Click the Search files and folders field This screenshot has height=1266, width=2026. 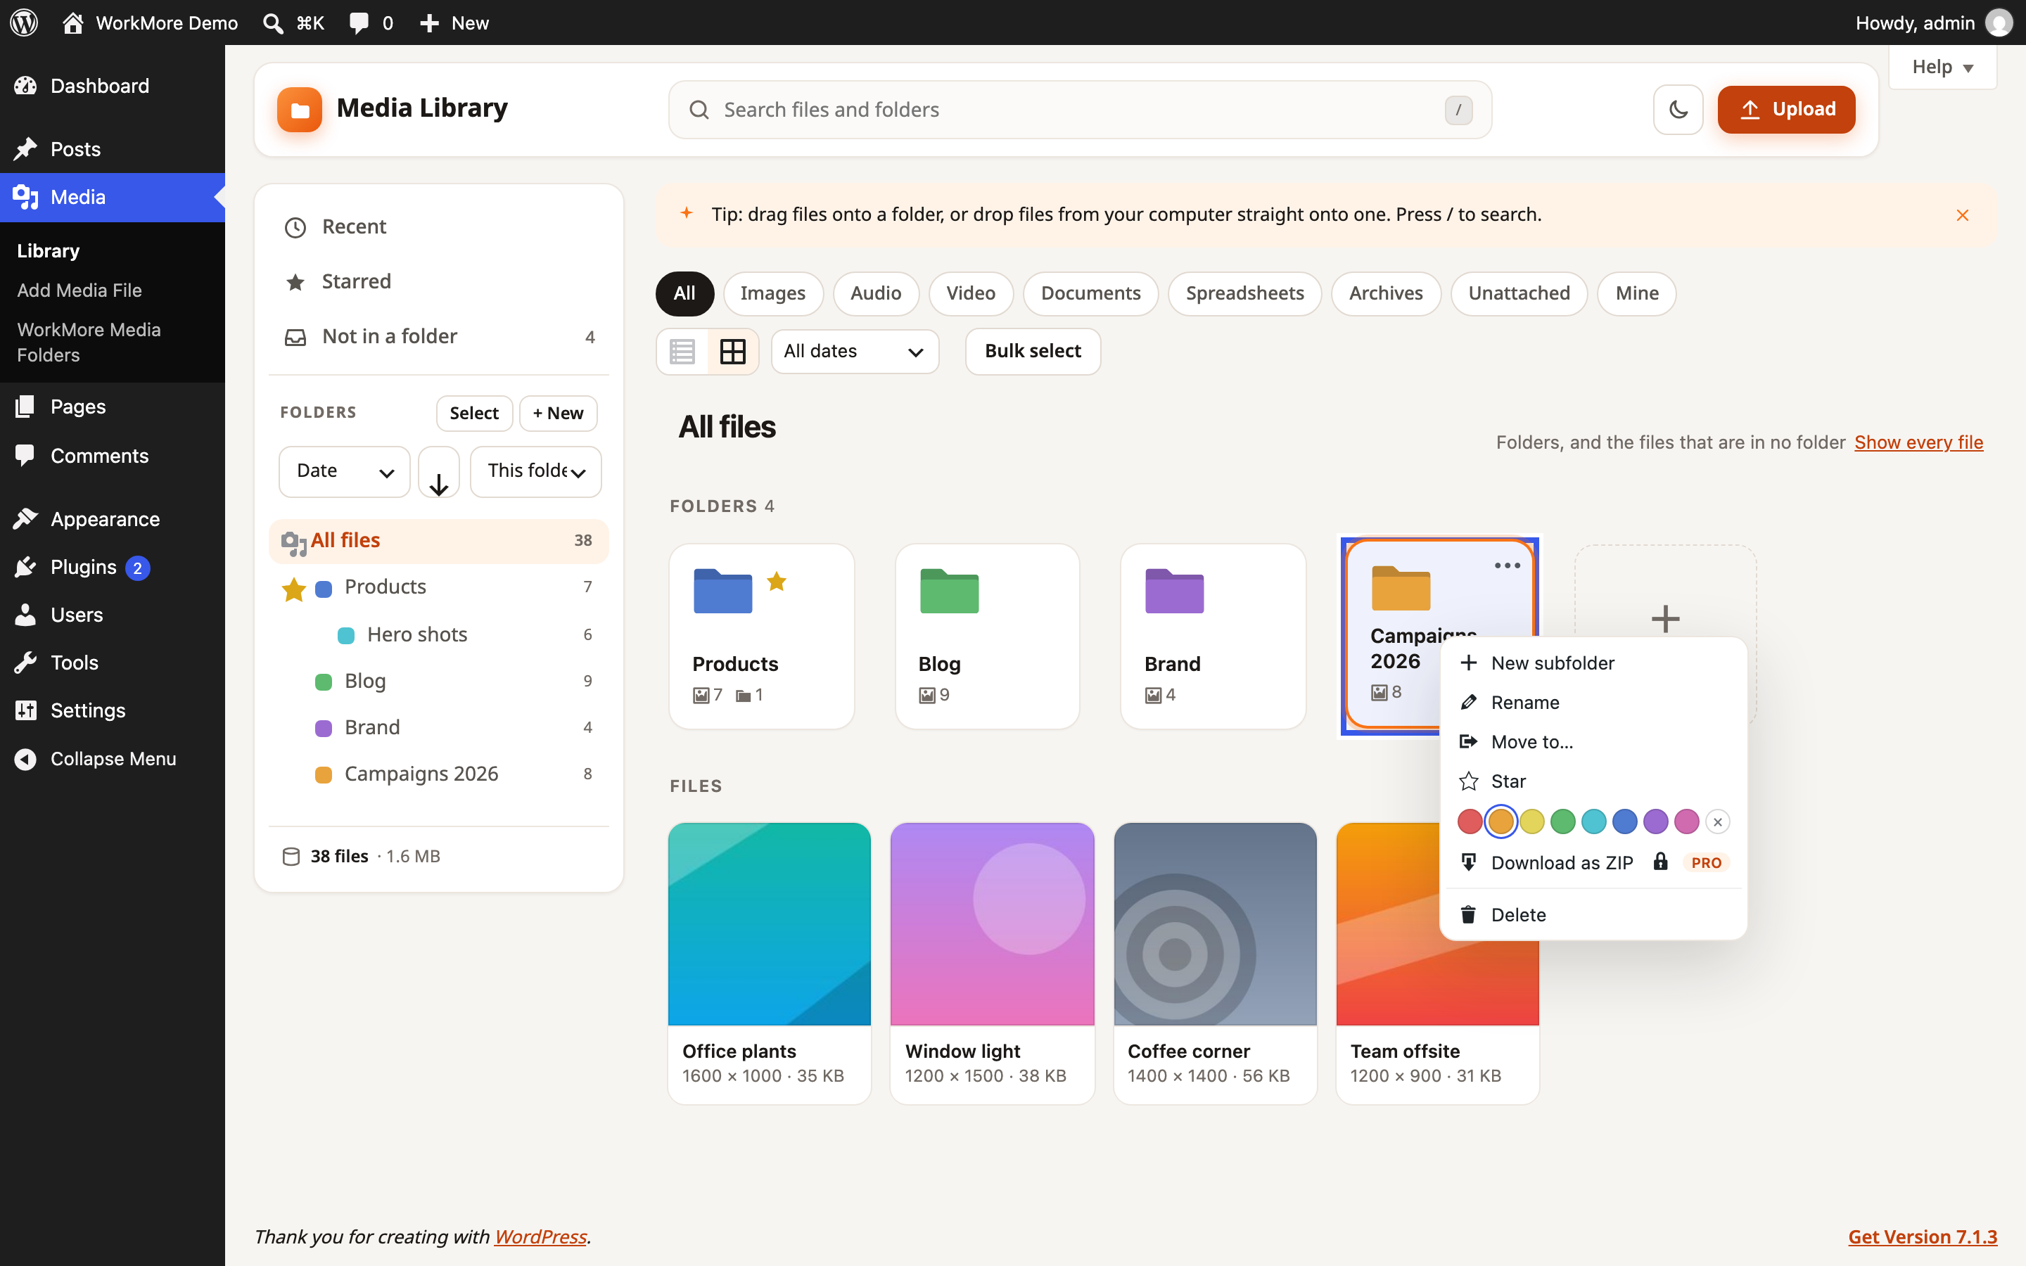point(1080,110)
